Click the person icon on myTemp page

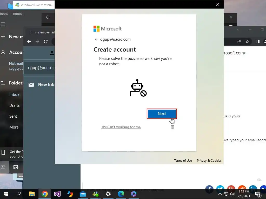(52, 53)
